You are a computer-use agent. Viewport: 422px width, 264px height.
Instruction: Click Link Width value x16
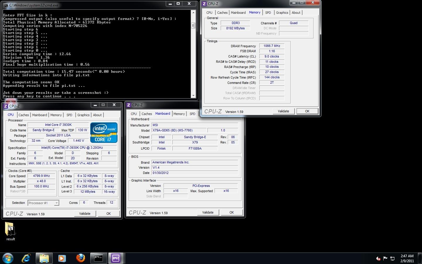(x=176, y=191)
